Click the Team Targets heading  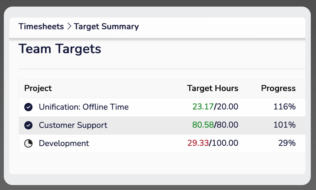(x=60, y=49)
